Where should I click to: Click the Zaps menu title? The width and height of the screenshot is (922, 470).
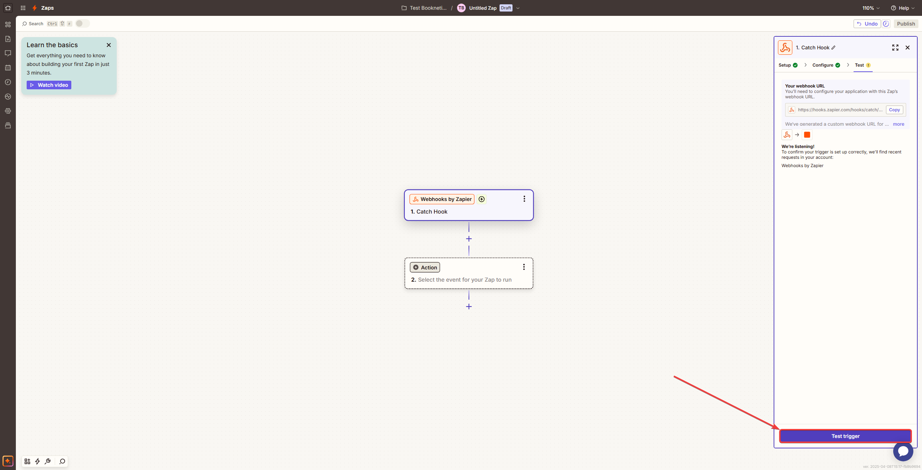pyautogui.click(x=48, y=8)
